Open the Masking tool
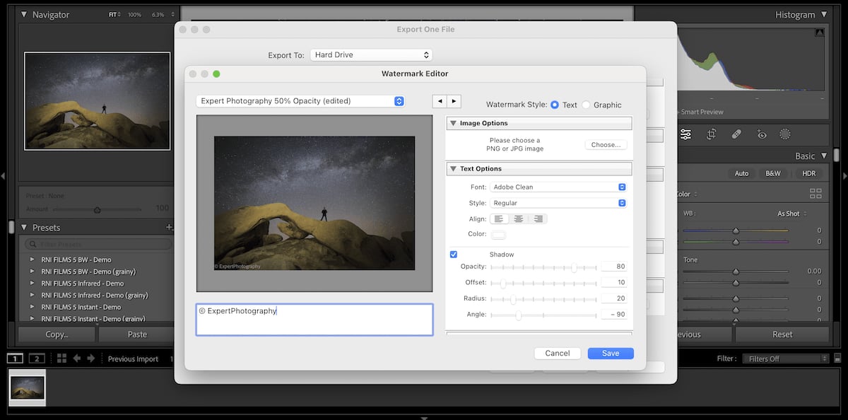The image size is (848, 420). point(784,134)
